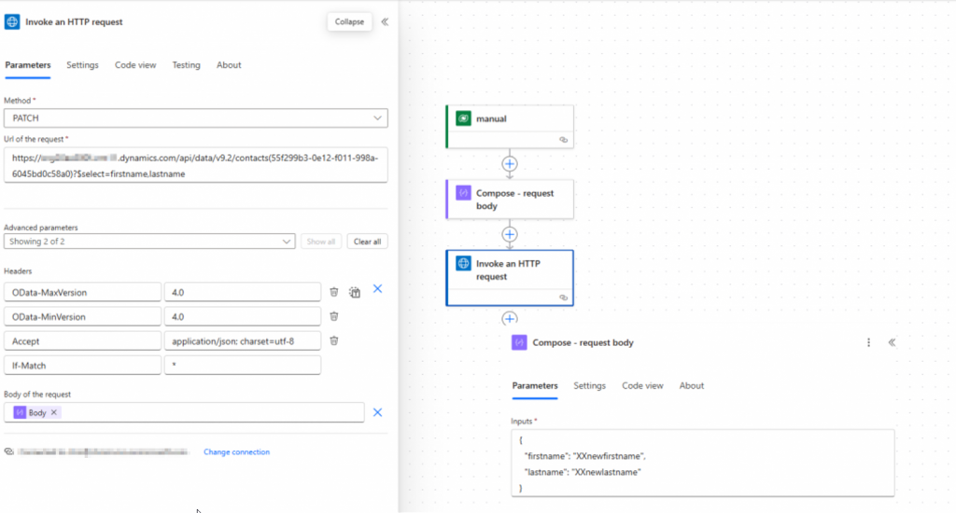Image resolution: width=956 pixels, height=513 pixels.
Task: Insert action below Compose - request body
Action: [x=510, y=234]
